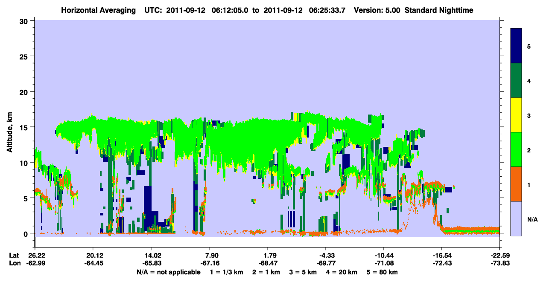Click the altitude tick label 20
The width and height of the screenshot is (555, 284).
25,92
